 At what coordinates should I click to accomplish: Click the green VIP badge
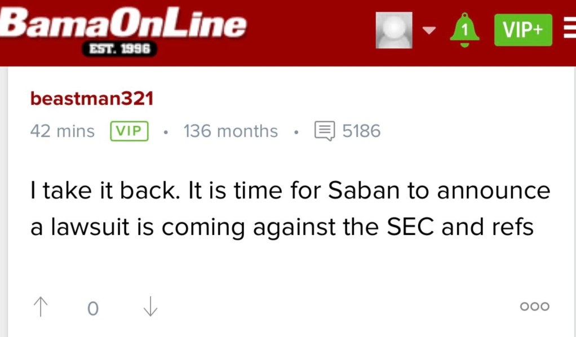point(129,131)
